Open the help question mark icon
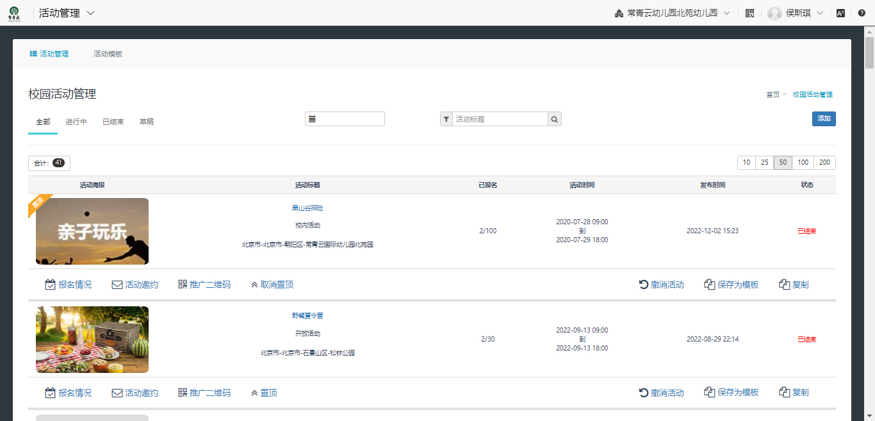 pos(862,13)
